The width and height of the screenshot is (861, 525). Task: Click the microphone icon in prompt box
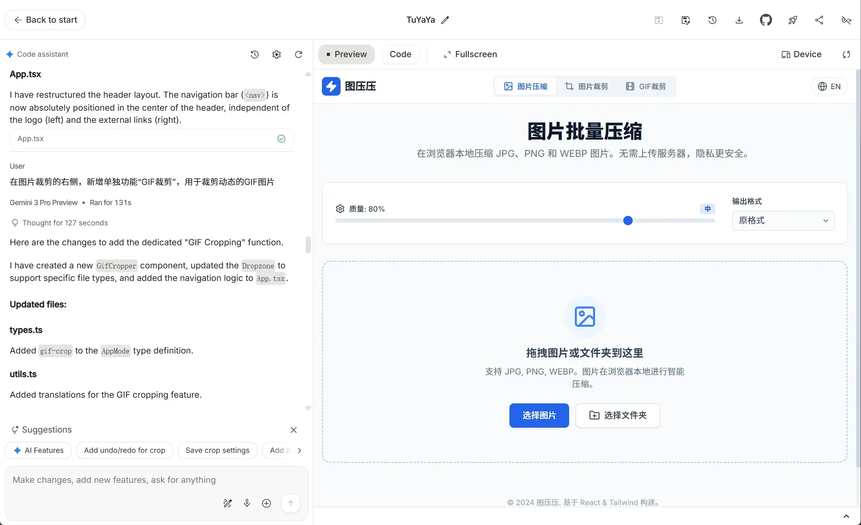pos(247,503)
